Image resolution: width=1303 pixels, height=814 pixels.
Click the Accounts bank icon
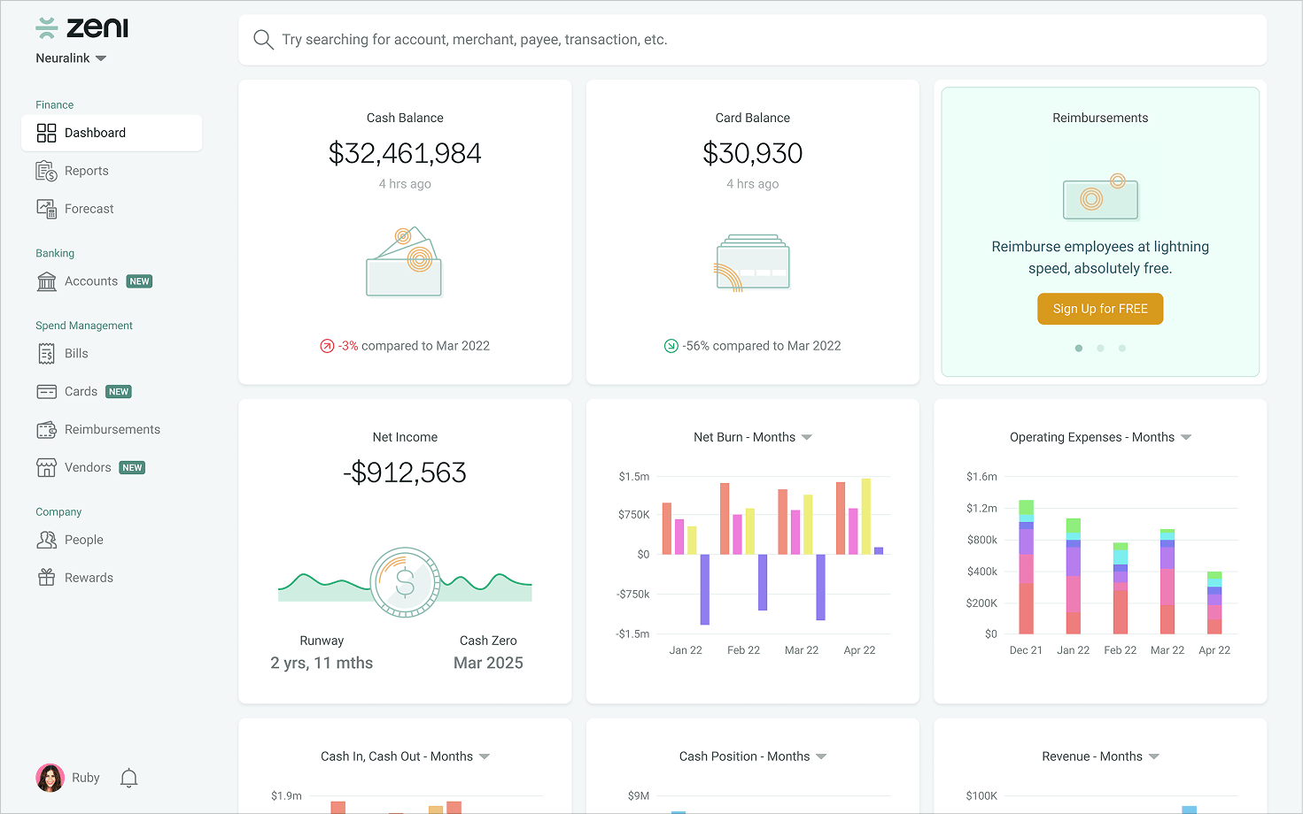[x=46, y=280]
